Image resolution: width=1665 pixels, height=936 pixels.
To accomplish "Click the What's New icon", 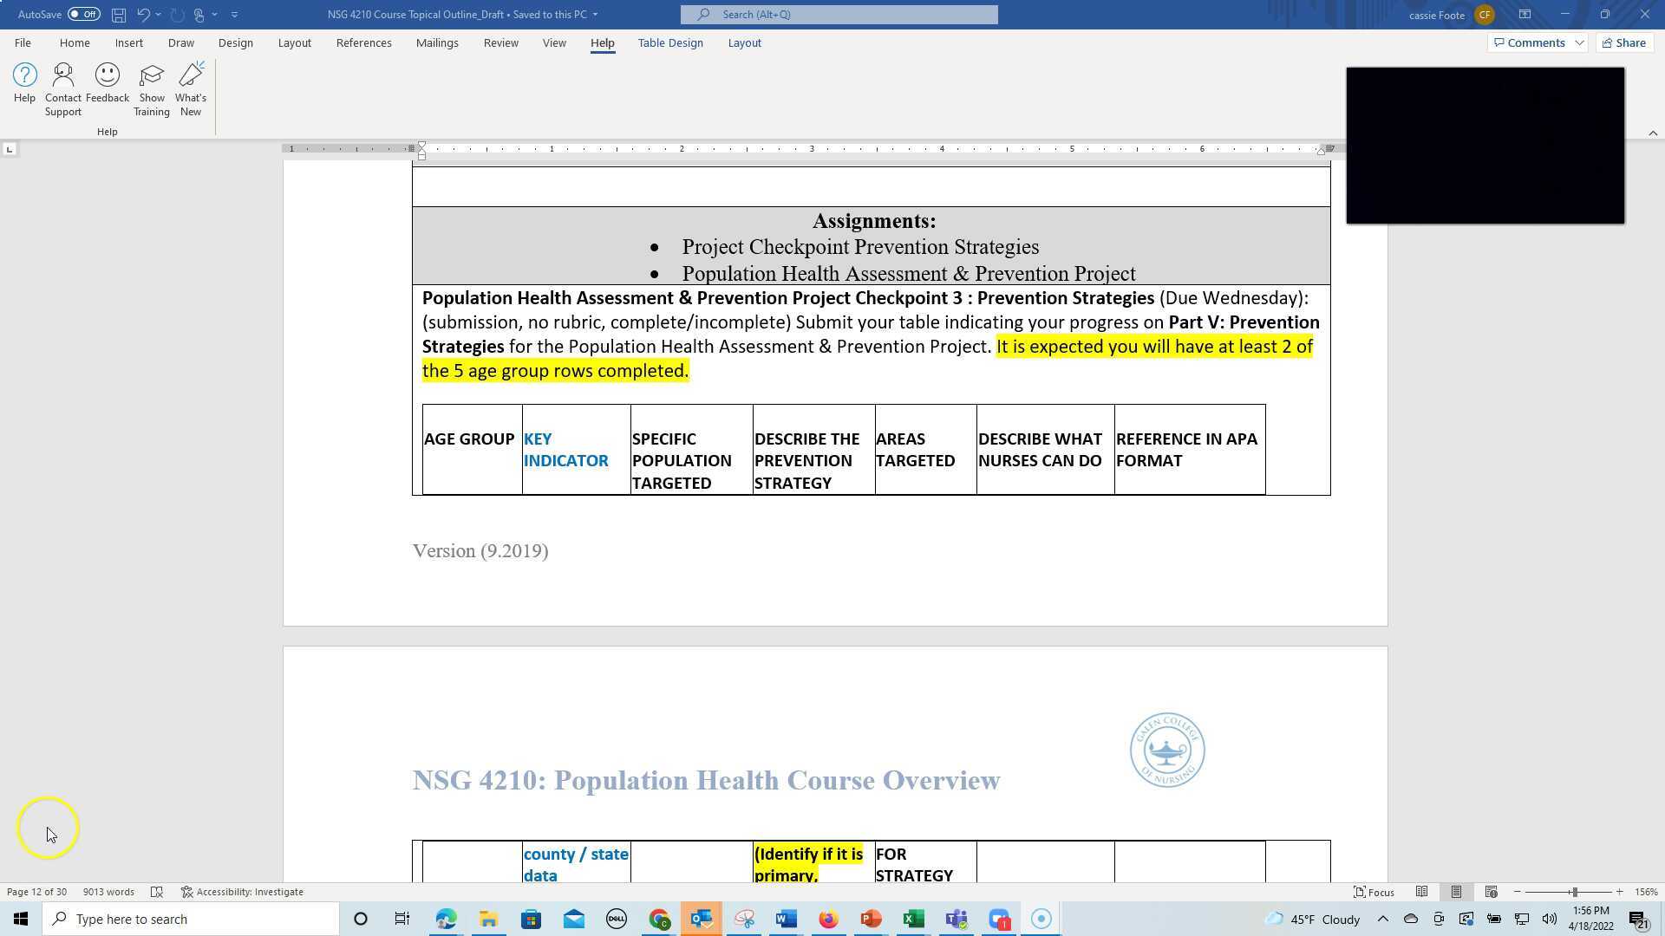I will click(x=191, y=87).
